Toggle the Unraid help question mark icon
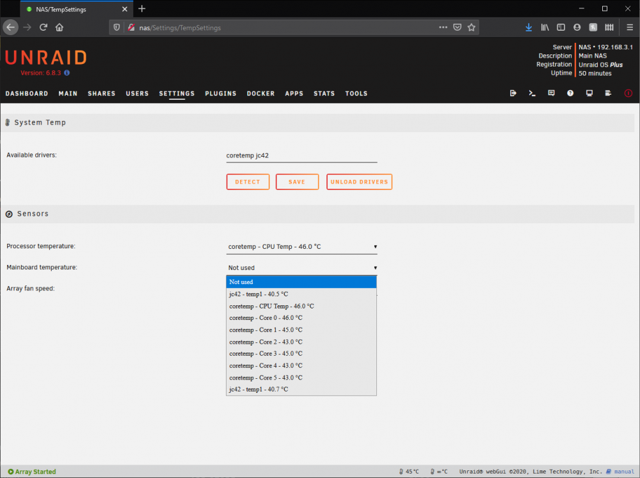 pos(570,93)
